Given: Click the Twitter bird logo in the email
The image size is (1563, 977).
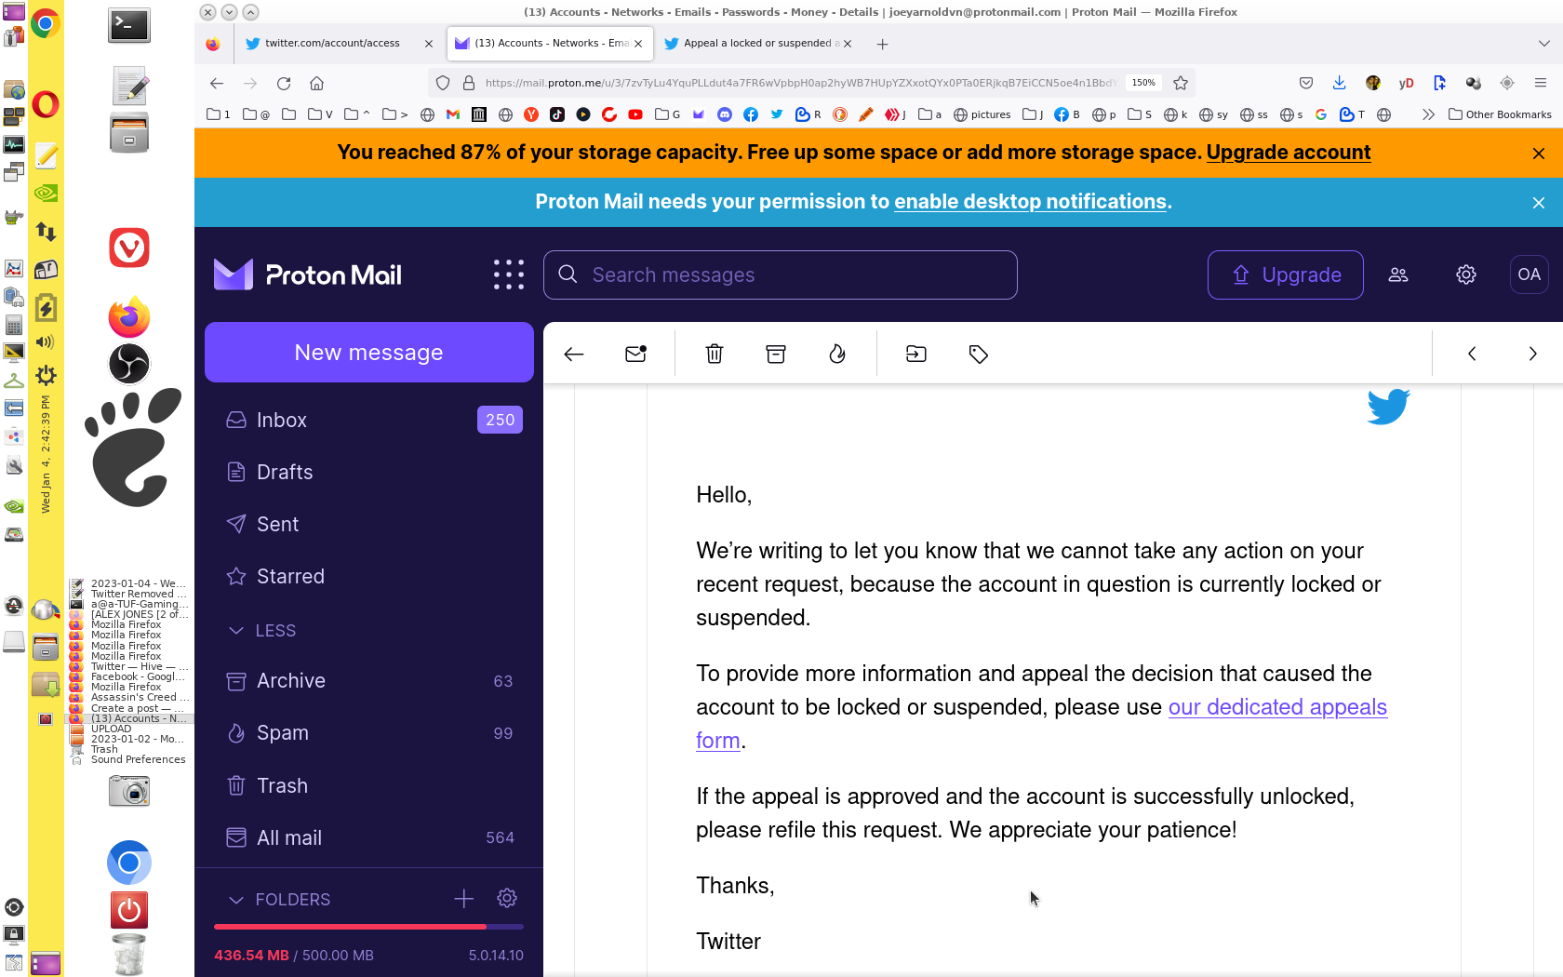Looking at the screenshot, I should [x=1389, y=406].
